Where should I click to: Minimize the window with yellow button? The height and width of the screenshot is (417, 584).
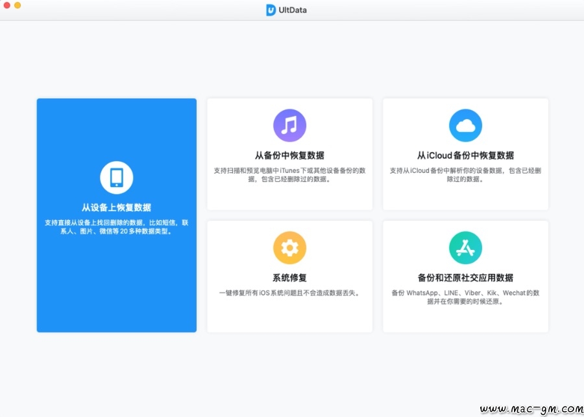click(18, 5)
